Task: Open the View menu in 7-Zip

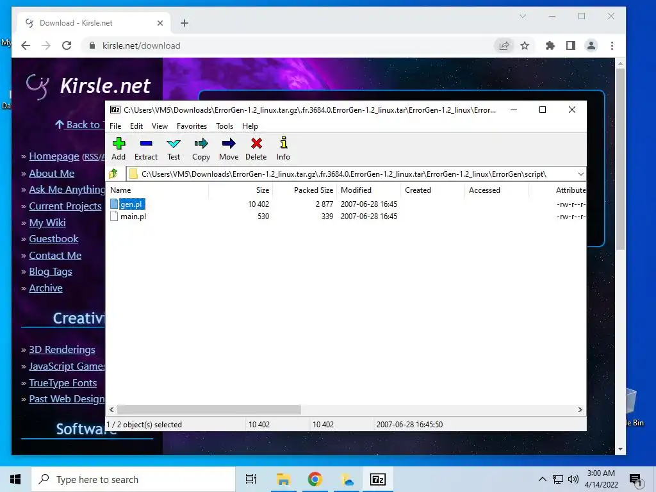Action: 160,126
